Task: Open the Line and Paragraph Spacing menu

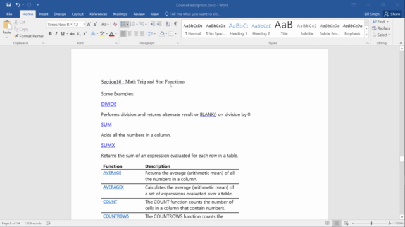Action: click(151, 33)
